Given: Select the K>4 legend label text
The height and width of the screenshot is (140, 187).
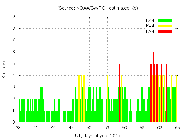Looking at the screenshot, I should pos(150,32).
